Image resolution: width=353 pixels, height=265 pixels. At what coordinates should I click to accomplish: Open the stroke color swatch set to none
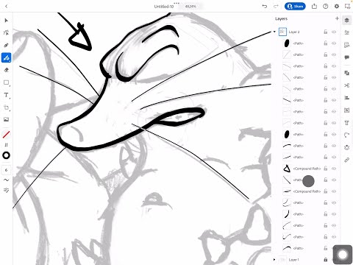(x=7, y=135)
